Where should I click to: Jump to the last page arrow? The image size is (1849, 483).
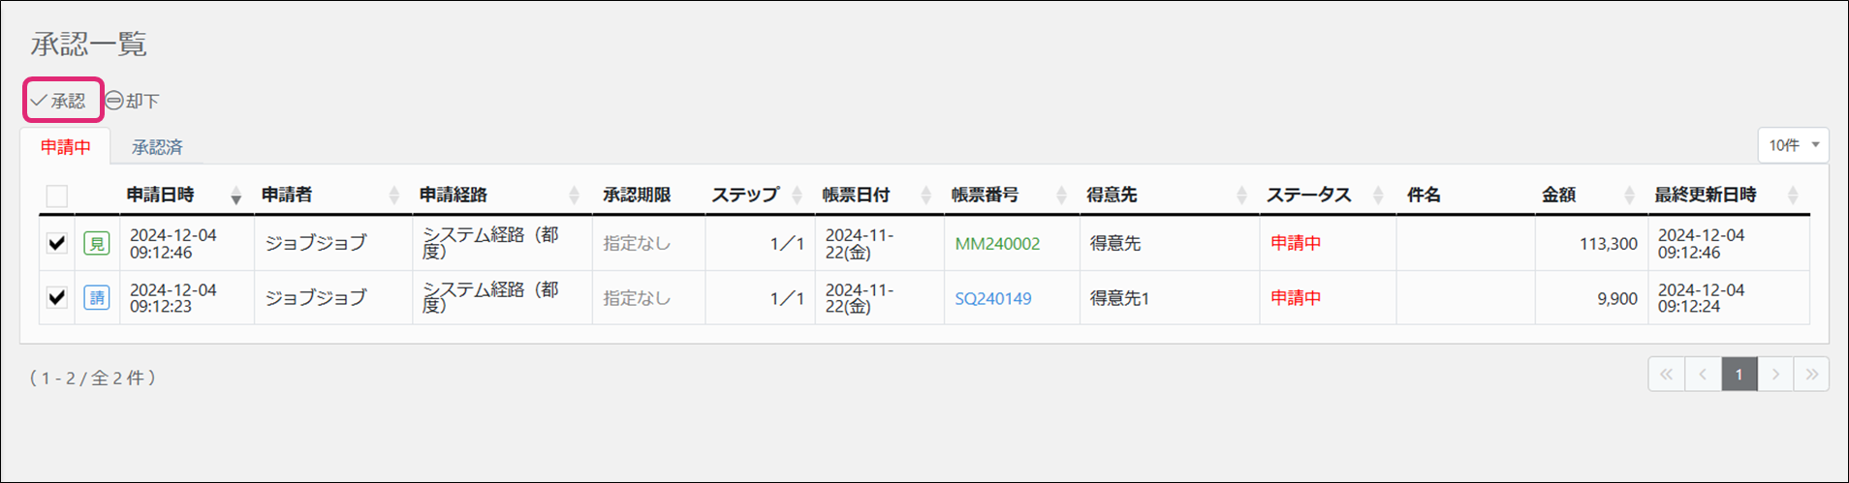point(1811,375)
